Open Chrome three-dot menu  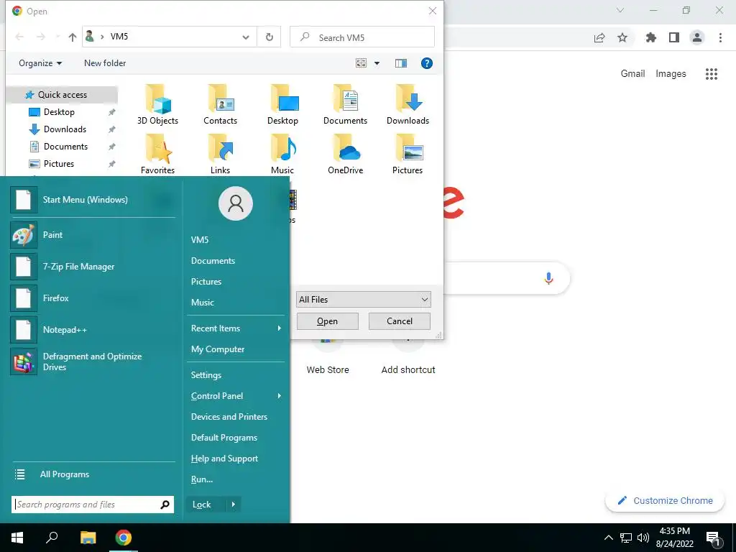[720, 37]
